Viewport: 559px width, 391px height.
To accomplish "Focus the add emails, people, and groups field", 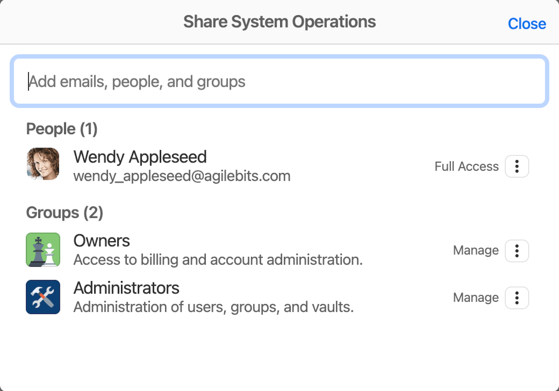I will point(279,81).
